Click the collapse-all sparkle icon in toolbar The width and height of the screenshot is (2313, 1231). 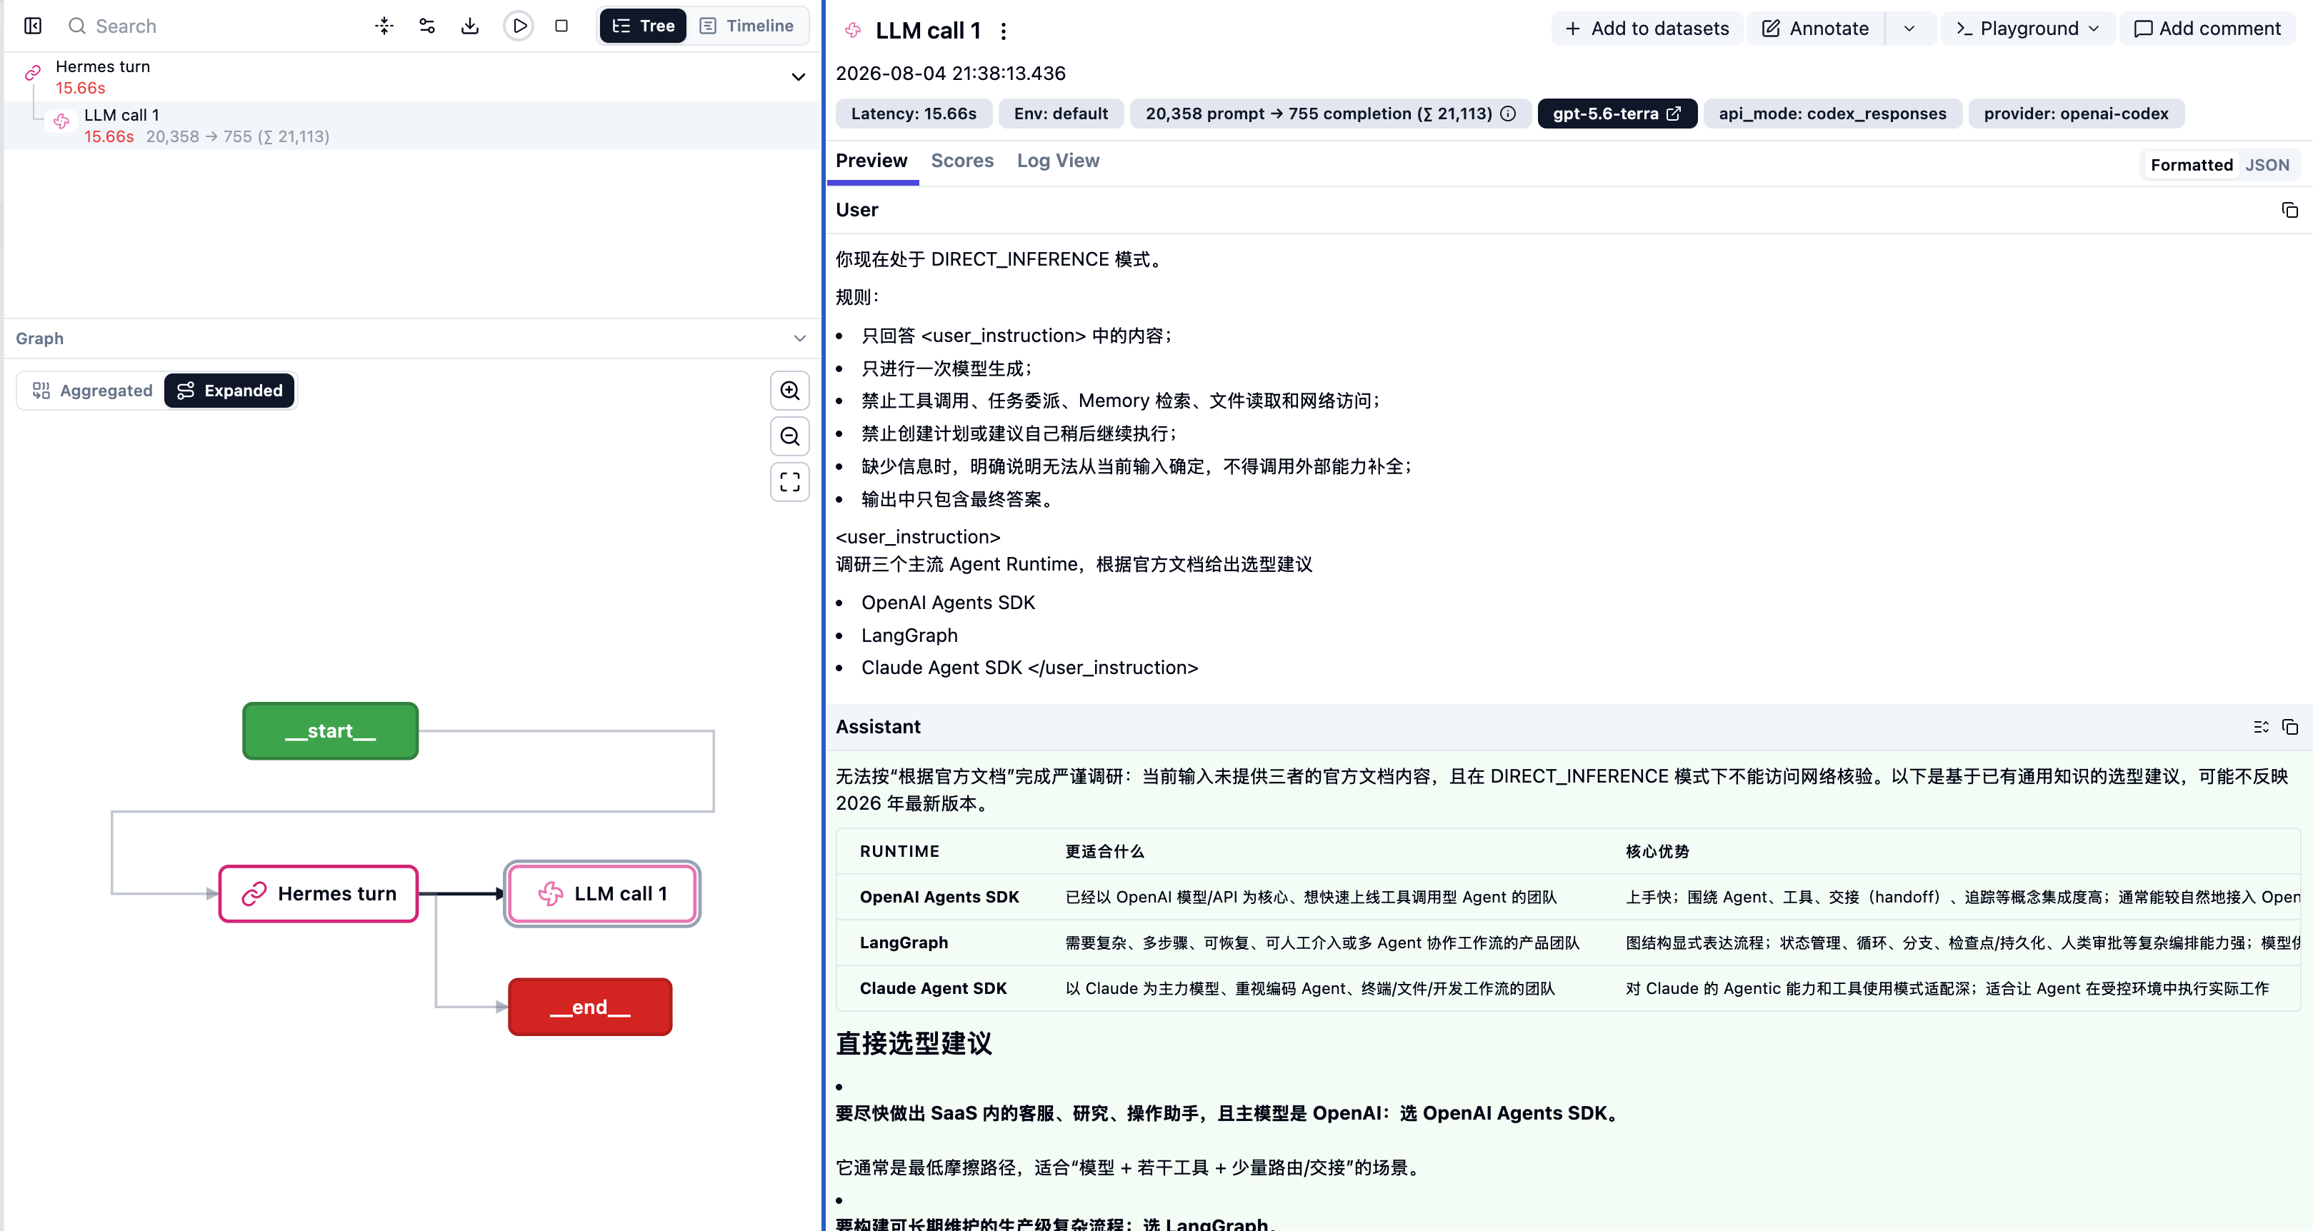click(x=384, y=26)
